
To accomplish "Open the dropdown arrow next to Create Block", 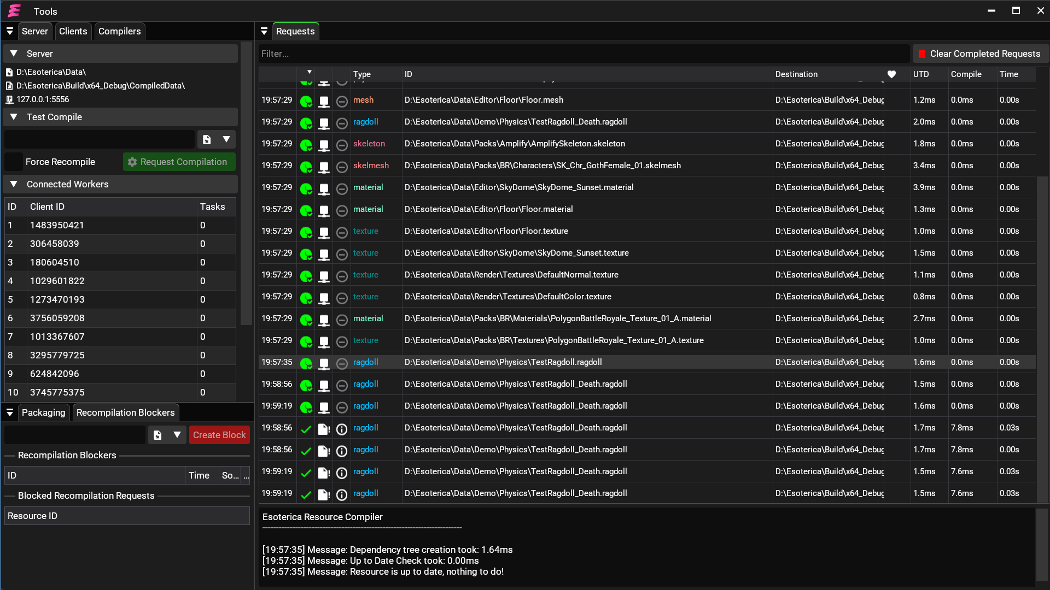I will 177,435.
